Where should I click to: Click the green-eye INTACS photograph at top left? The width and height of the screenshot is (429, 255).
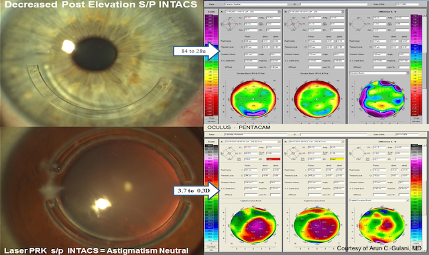point(101,64)
